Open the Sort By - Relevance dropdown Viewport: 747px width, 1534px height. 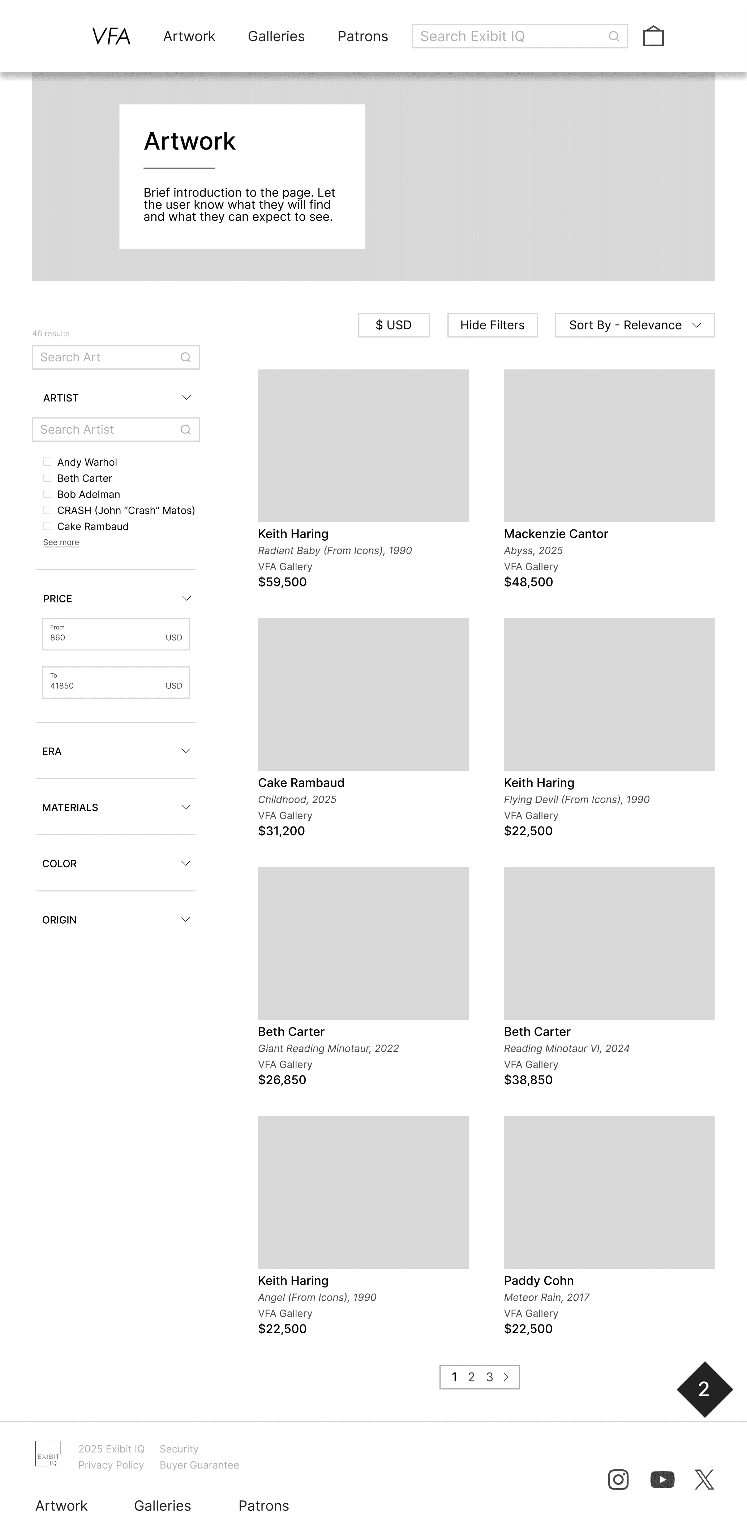pos(634,325)
